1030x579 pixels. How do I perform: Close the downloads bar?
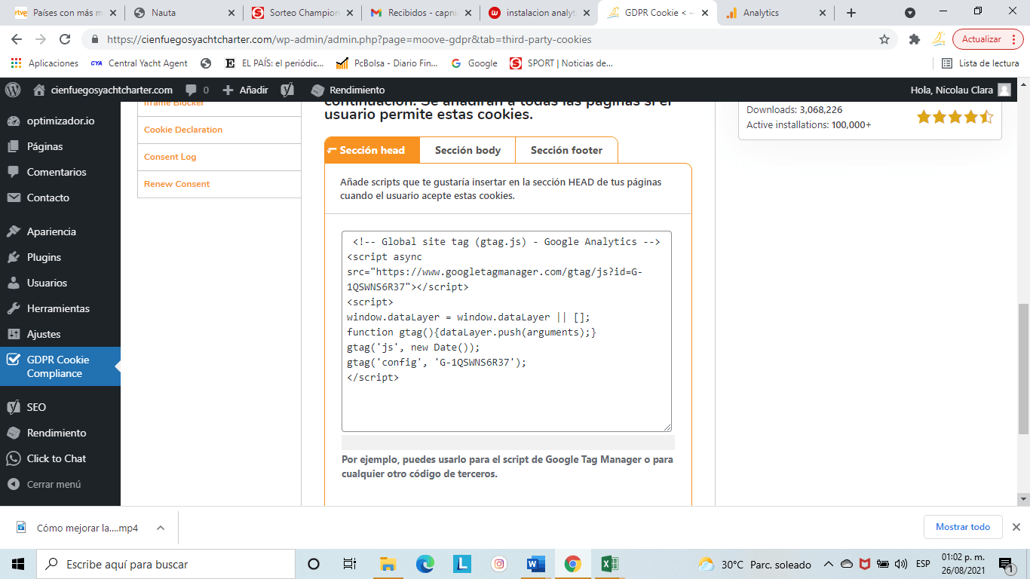(1016, 527)
